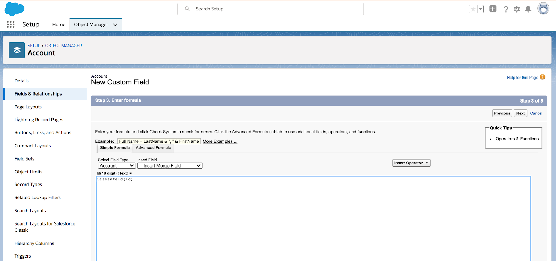Viewport: 556px width, 261px height.
Task: Open the Insert Merge Field dropdown
Action: [x=170, y=166]
